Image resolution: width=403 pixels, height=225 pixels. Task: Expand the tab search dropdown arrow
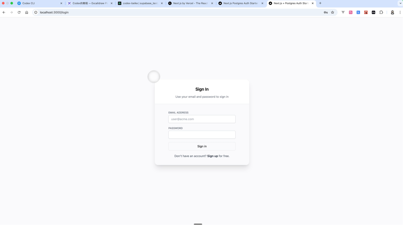click(x=400, y=3)
